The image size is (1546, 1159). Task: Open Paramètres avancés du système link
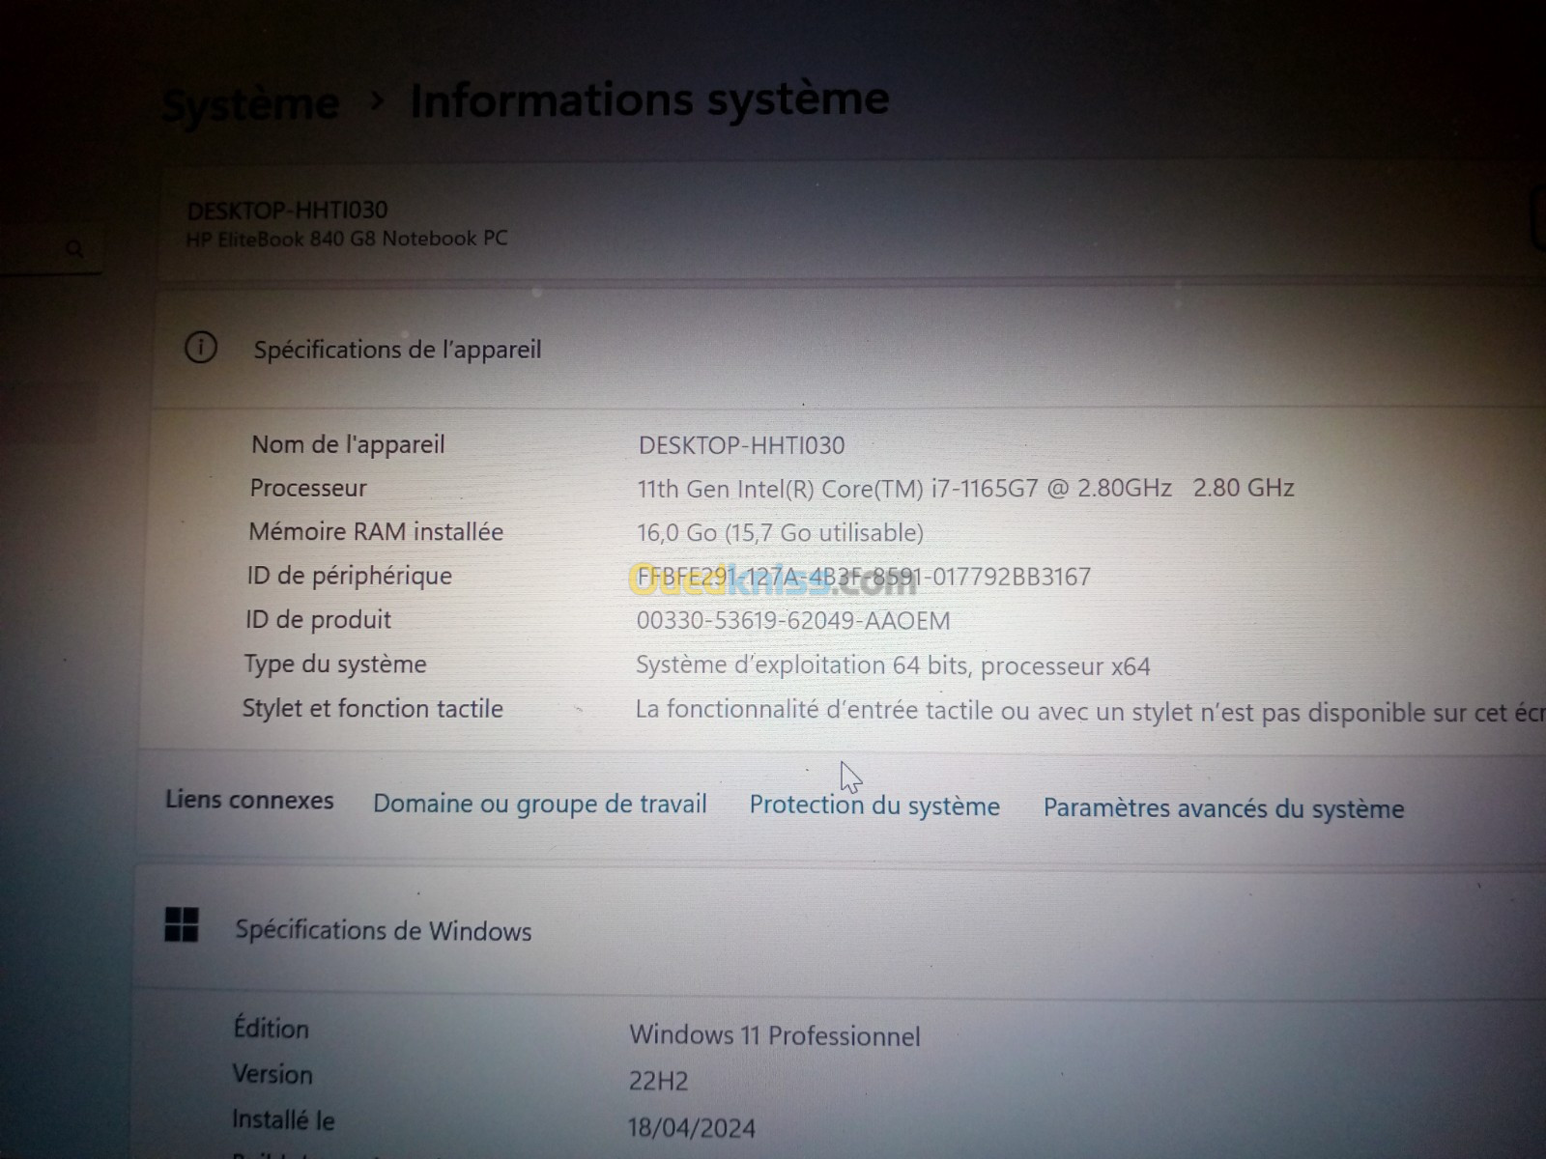[1223, 808]
